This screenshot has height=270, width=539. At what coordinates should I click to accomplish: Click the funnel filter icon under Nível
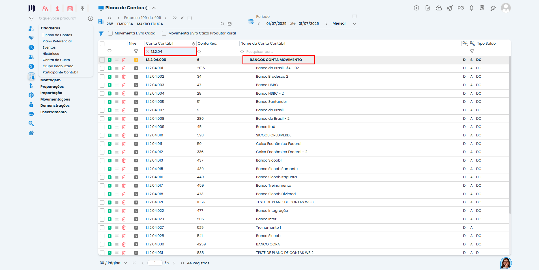pyautogui.click(x=136, y=52)
